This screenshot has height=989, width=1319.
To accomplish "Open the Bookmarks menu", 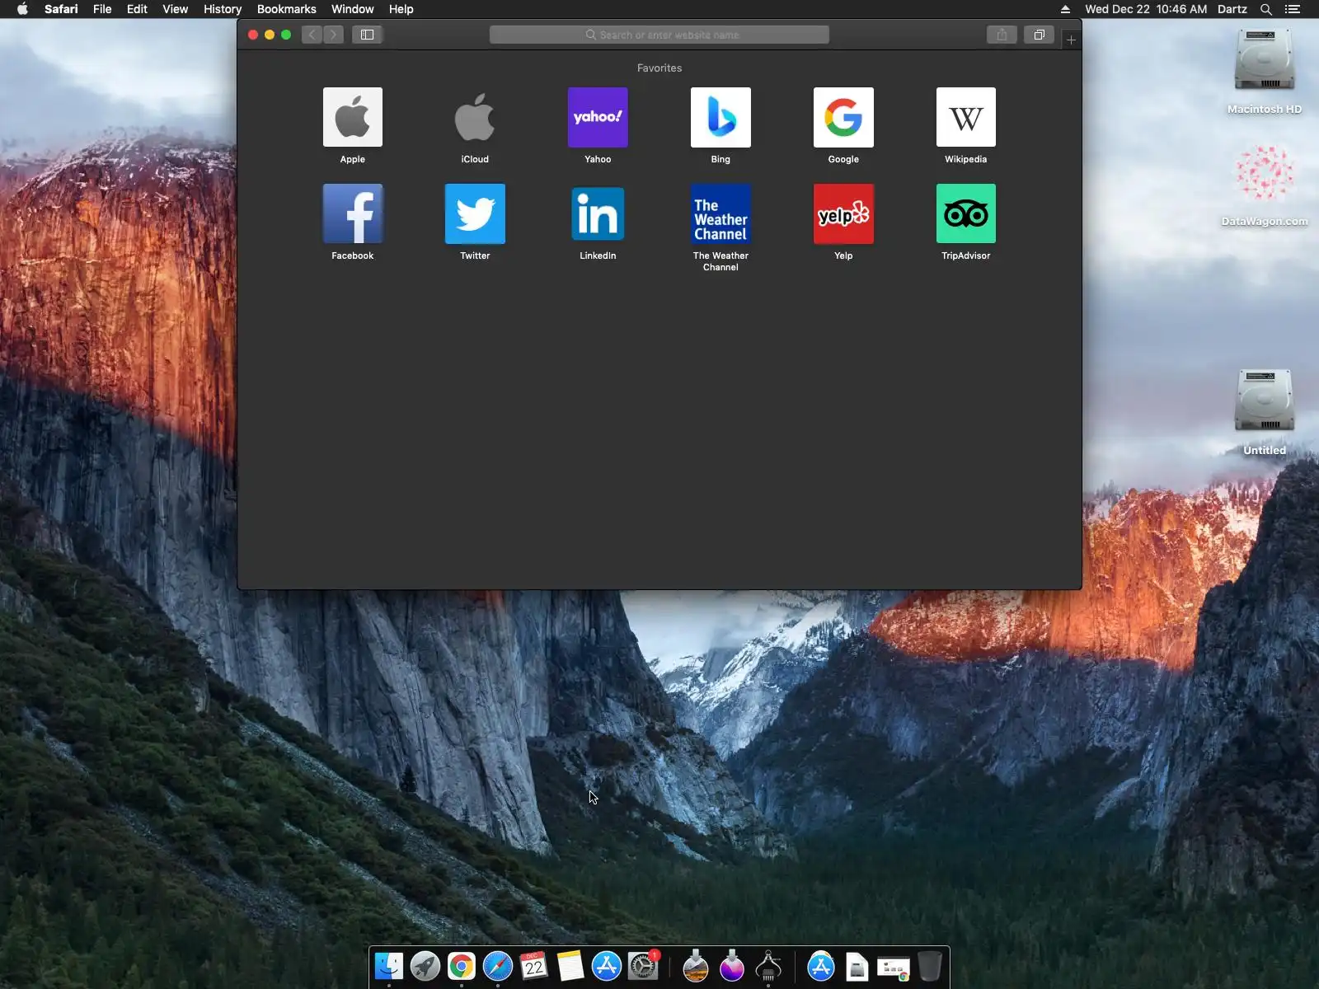I will [x=286, y=9].
